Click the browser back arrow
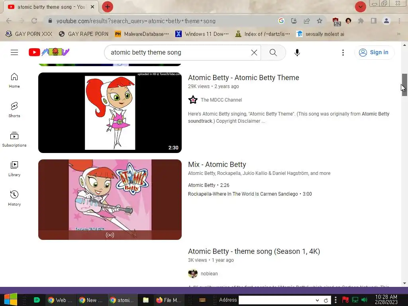 click(x=9, y=21)
